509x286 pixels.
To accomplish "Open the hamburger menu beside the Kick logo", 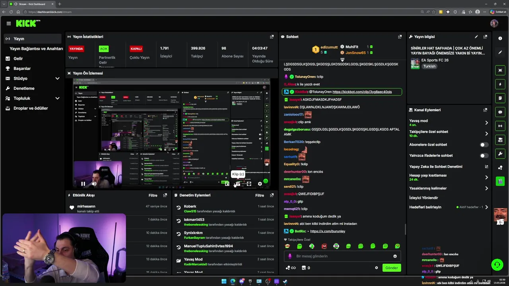I will [x=8, y=23].
